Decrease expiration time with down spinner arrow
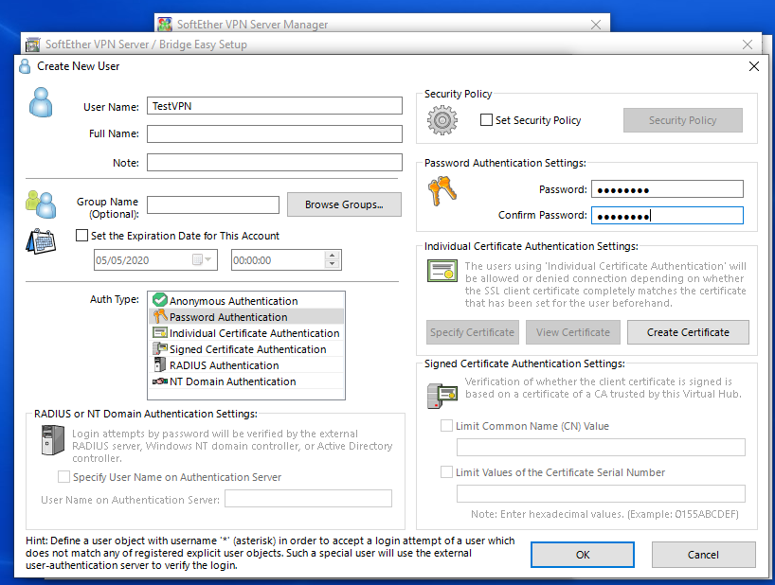The height and width of the screenshot is (585, 775). [333, 264]
